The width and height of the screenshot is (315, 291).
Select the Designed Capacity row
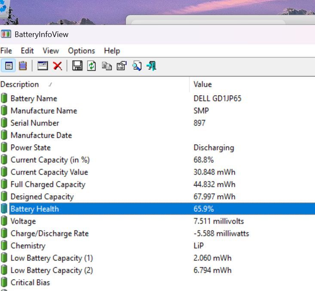pos(42,197)
